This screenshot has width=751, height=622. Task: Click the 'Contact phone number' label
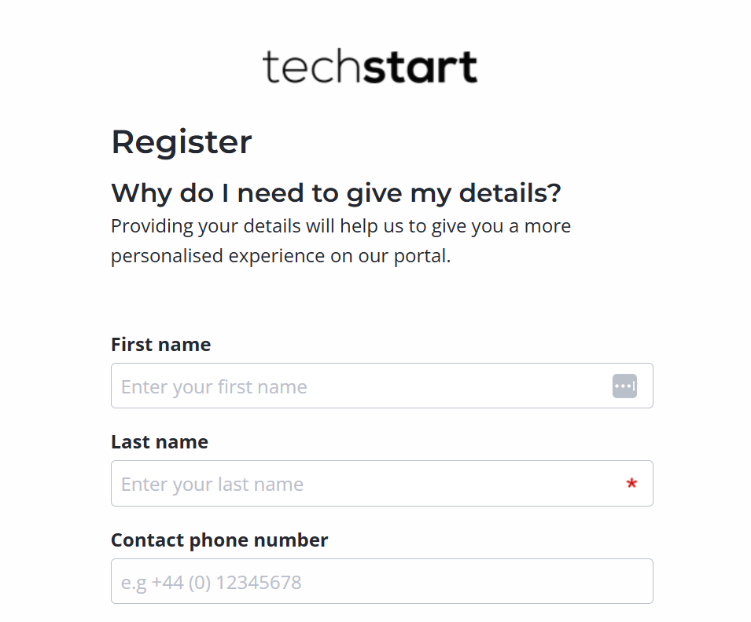pyautogui.click(x=219, y=540)
